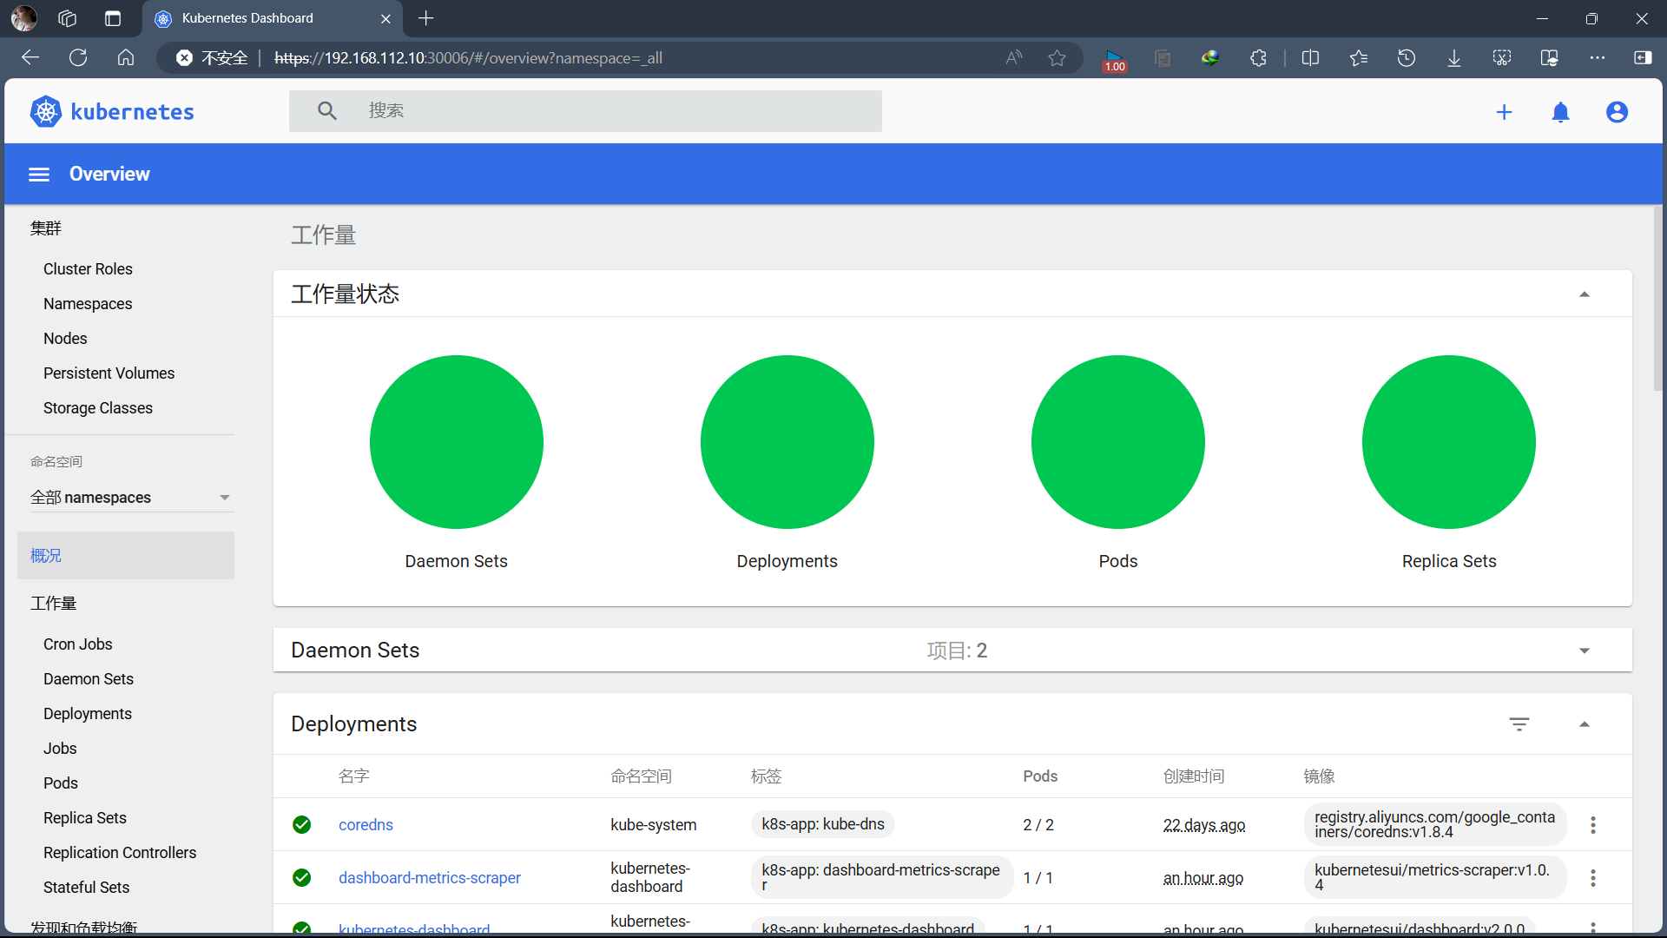The height and width of the screenshot is (938, 1667).
Task: Click the 工作量 sidebar heading
Action: click(53, 604)
